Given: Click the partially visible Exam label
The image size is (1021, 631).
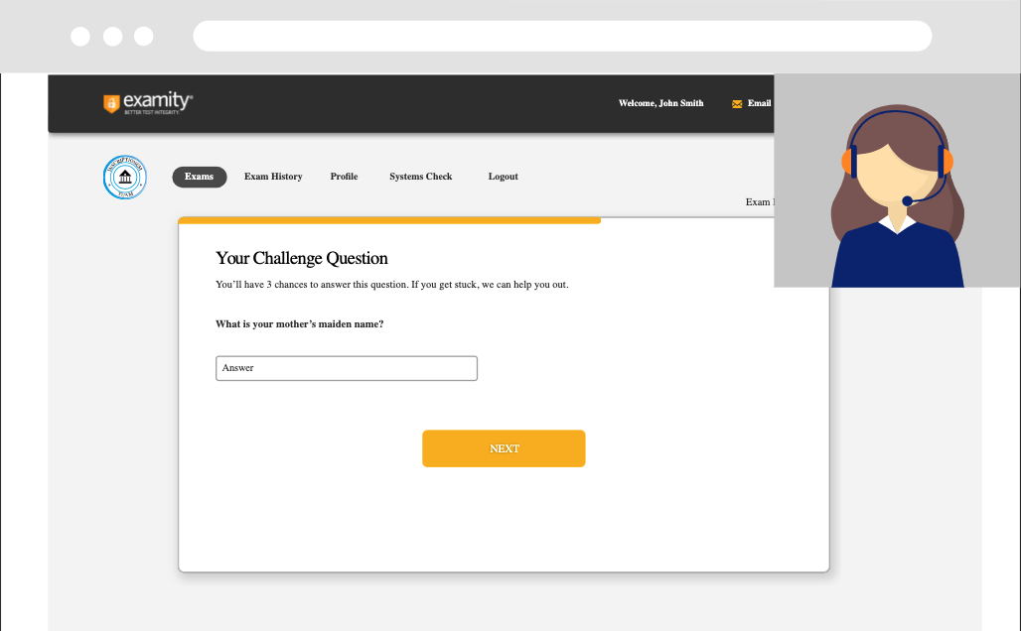Looking at the screenshot, I should pos(761,201).
